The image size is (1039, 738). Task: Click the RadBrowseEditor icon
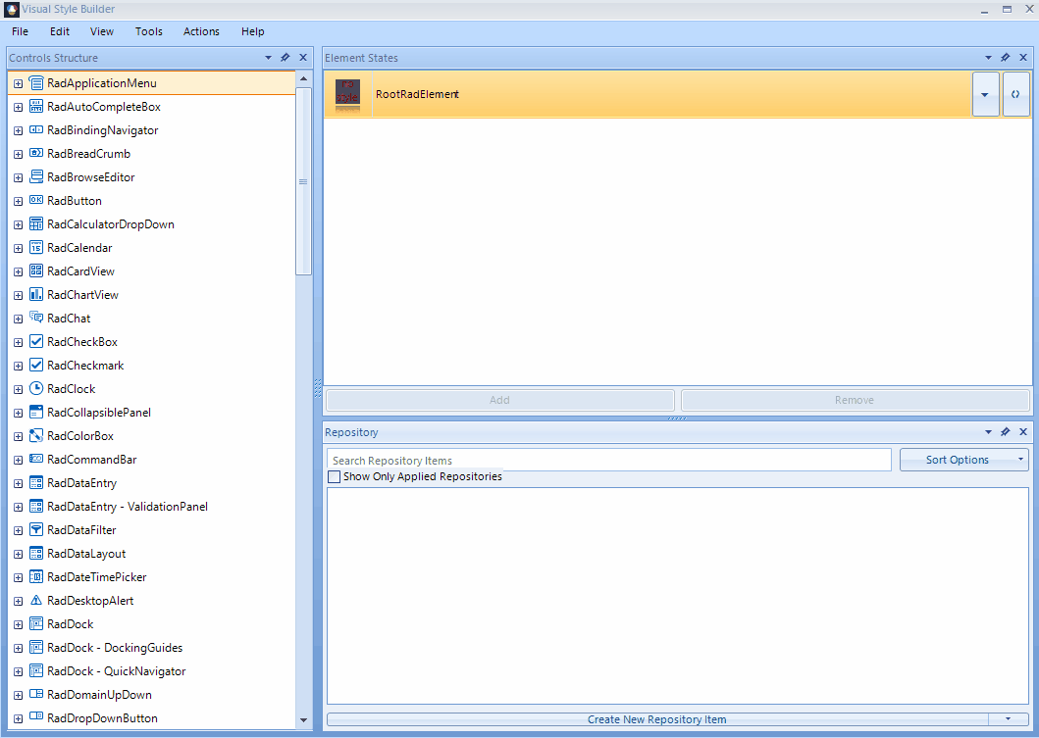(x=36, y=176)
